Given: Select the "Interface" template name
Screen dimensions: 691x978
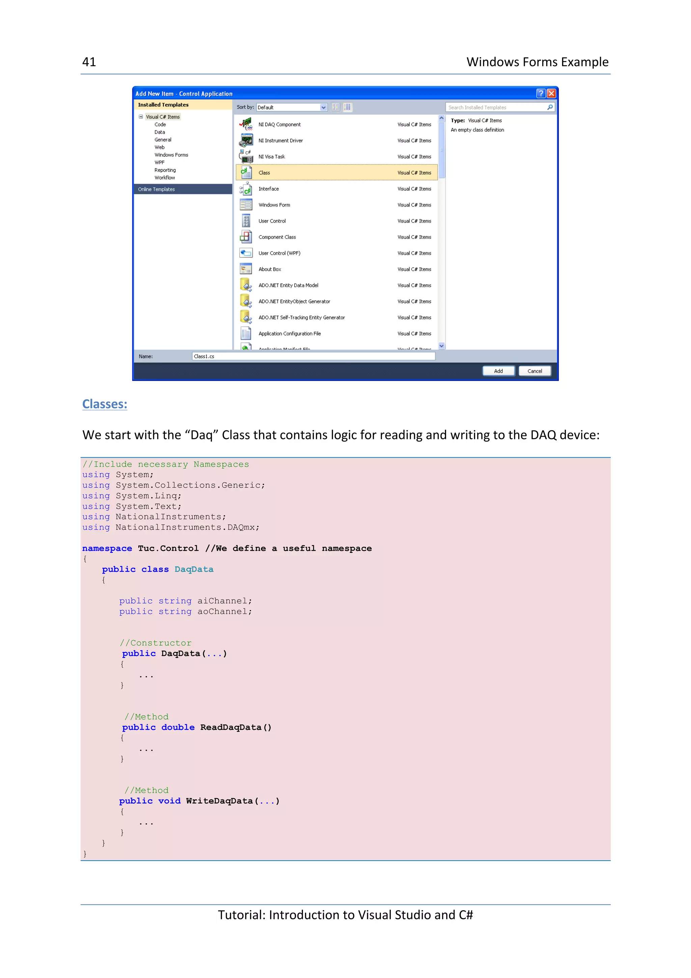Looking at the screenshot, I should coord(269,189).
